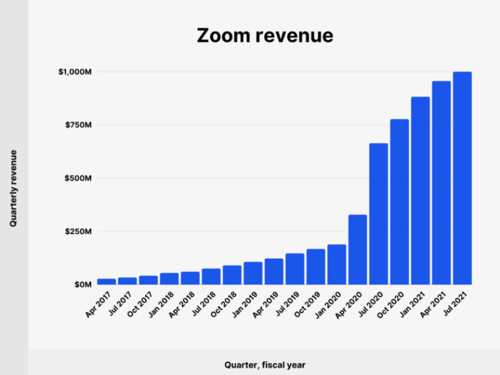Click the "Quarter, fiscal year" axis title
The height and width of the screenshot is (375, 500).
pyautogui.click(x=265, y=364)
